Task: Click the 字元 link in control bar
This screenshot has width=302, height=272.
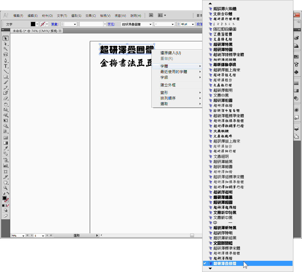Action: 111,24
